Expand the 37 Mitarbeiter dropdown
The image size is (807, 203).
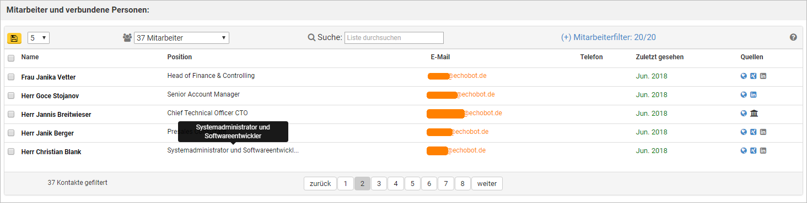point(181,38)
